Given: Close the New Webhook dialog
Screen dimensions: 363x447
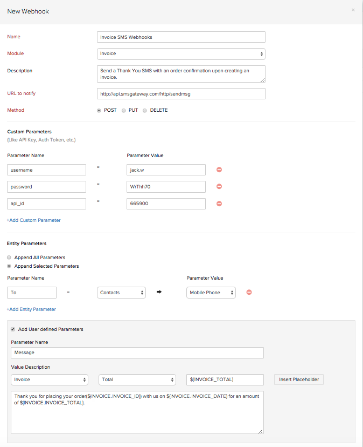Looking at the screenshot, I should click(353, 10).
